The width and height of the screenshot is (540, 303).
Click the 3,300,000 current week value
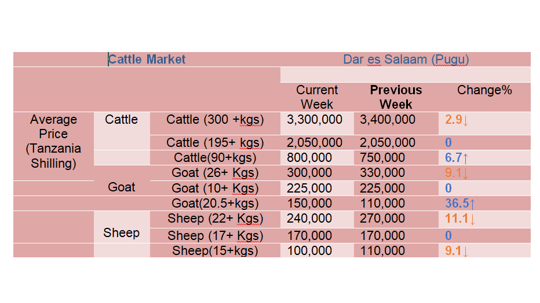pyautogui.click(x=315, y=120)
